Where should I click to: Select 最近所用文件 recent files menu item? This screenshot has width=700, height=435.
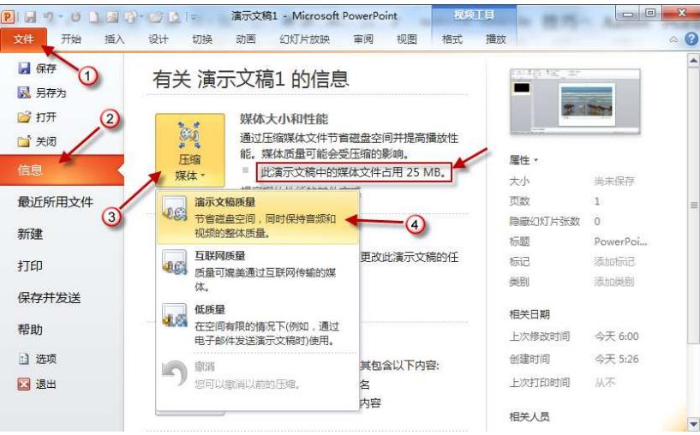[56, 202]
